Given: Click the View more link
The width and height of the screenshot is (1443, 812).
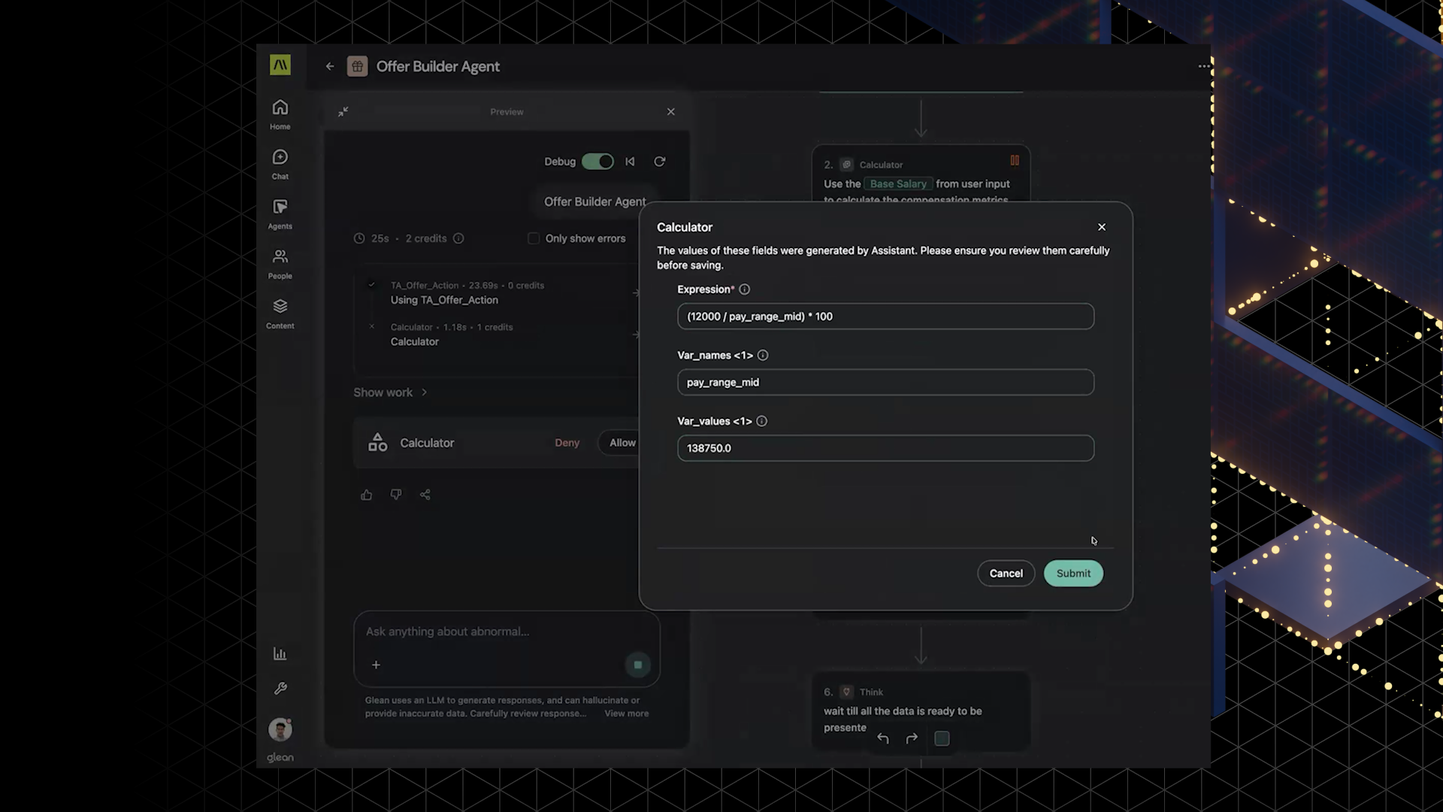Looking at the screenshot, I should pyautogui.click(x=626, y=714).
